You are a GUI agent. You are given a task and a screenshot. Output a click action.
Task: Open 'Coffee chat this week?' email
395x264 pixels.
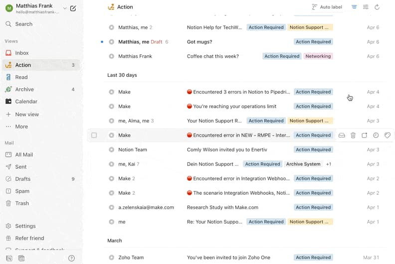213,56
